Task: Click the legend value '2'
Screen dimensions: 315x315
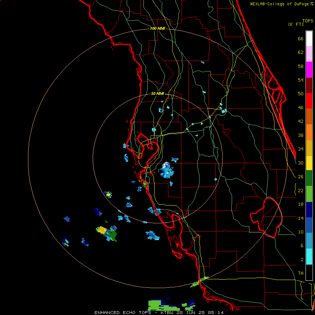Action: (x=302, y=260)
